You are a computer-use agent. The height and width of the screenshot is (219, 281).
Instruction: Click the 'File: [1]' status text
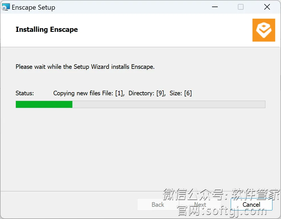point(113,93)
